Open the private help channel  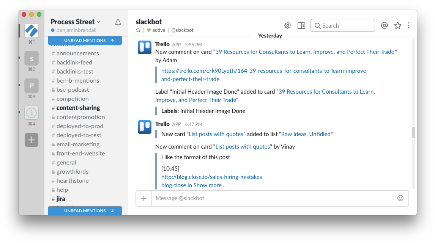coord(59,190)
